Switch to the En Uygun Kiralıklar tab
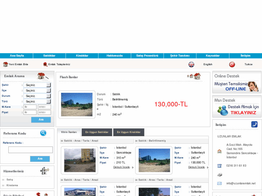Viewport: 262px width, 196px height. coord(129,132)
